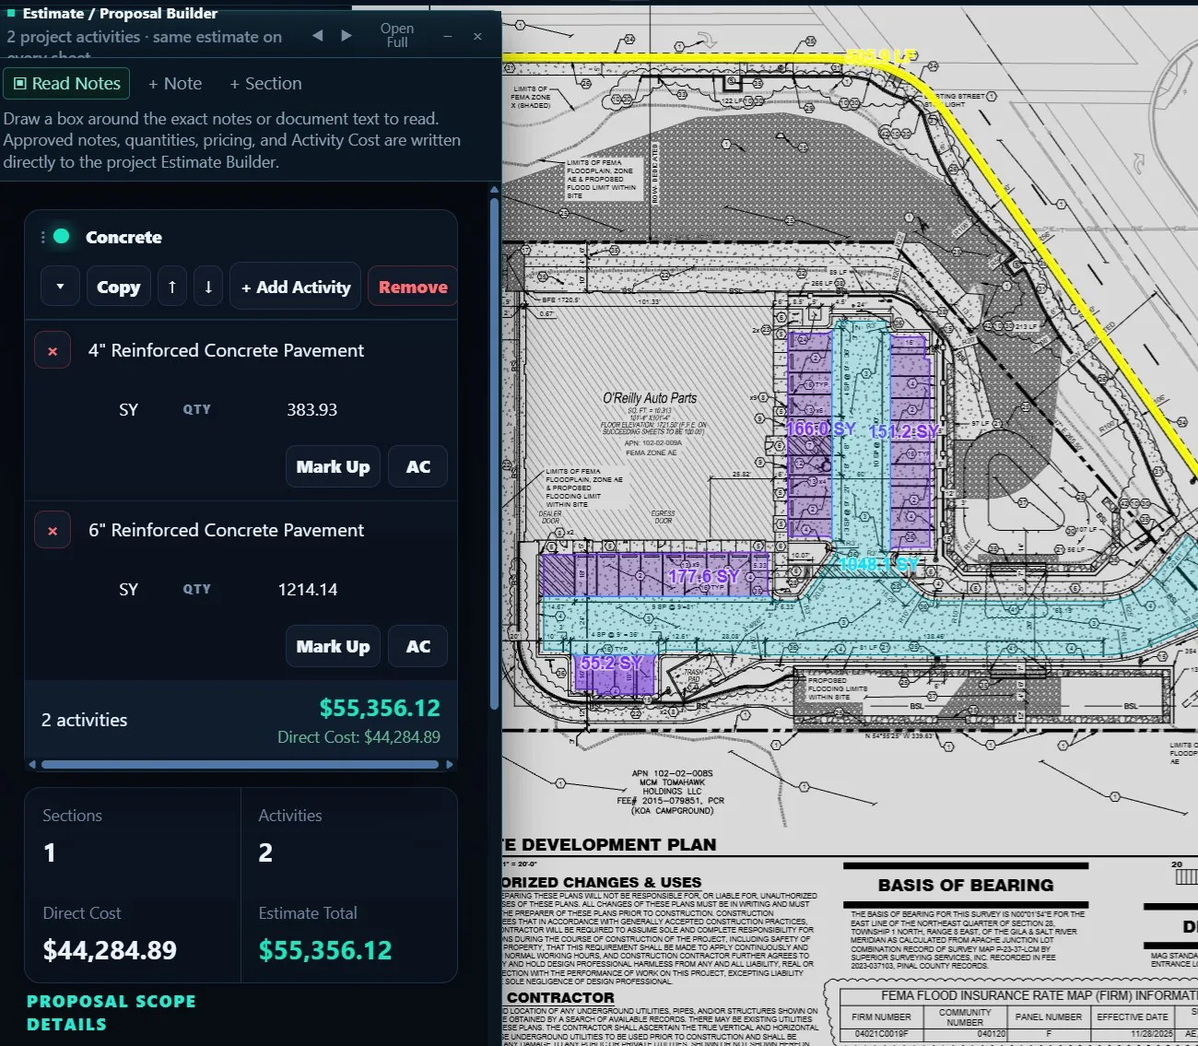Click the Direct Cost: $44,284.89 line in Concrete
The image size is (1198, 1046).
pos(358,737)
